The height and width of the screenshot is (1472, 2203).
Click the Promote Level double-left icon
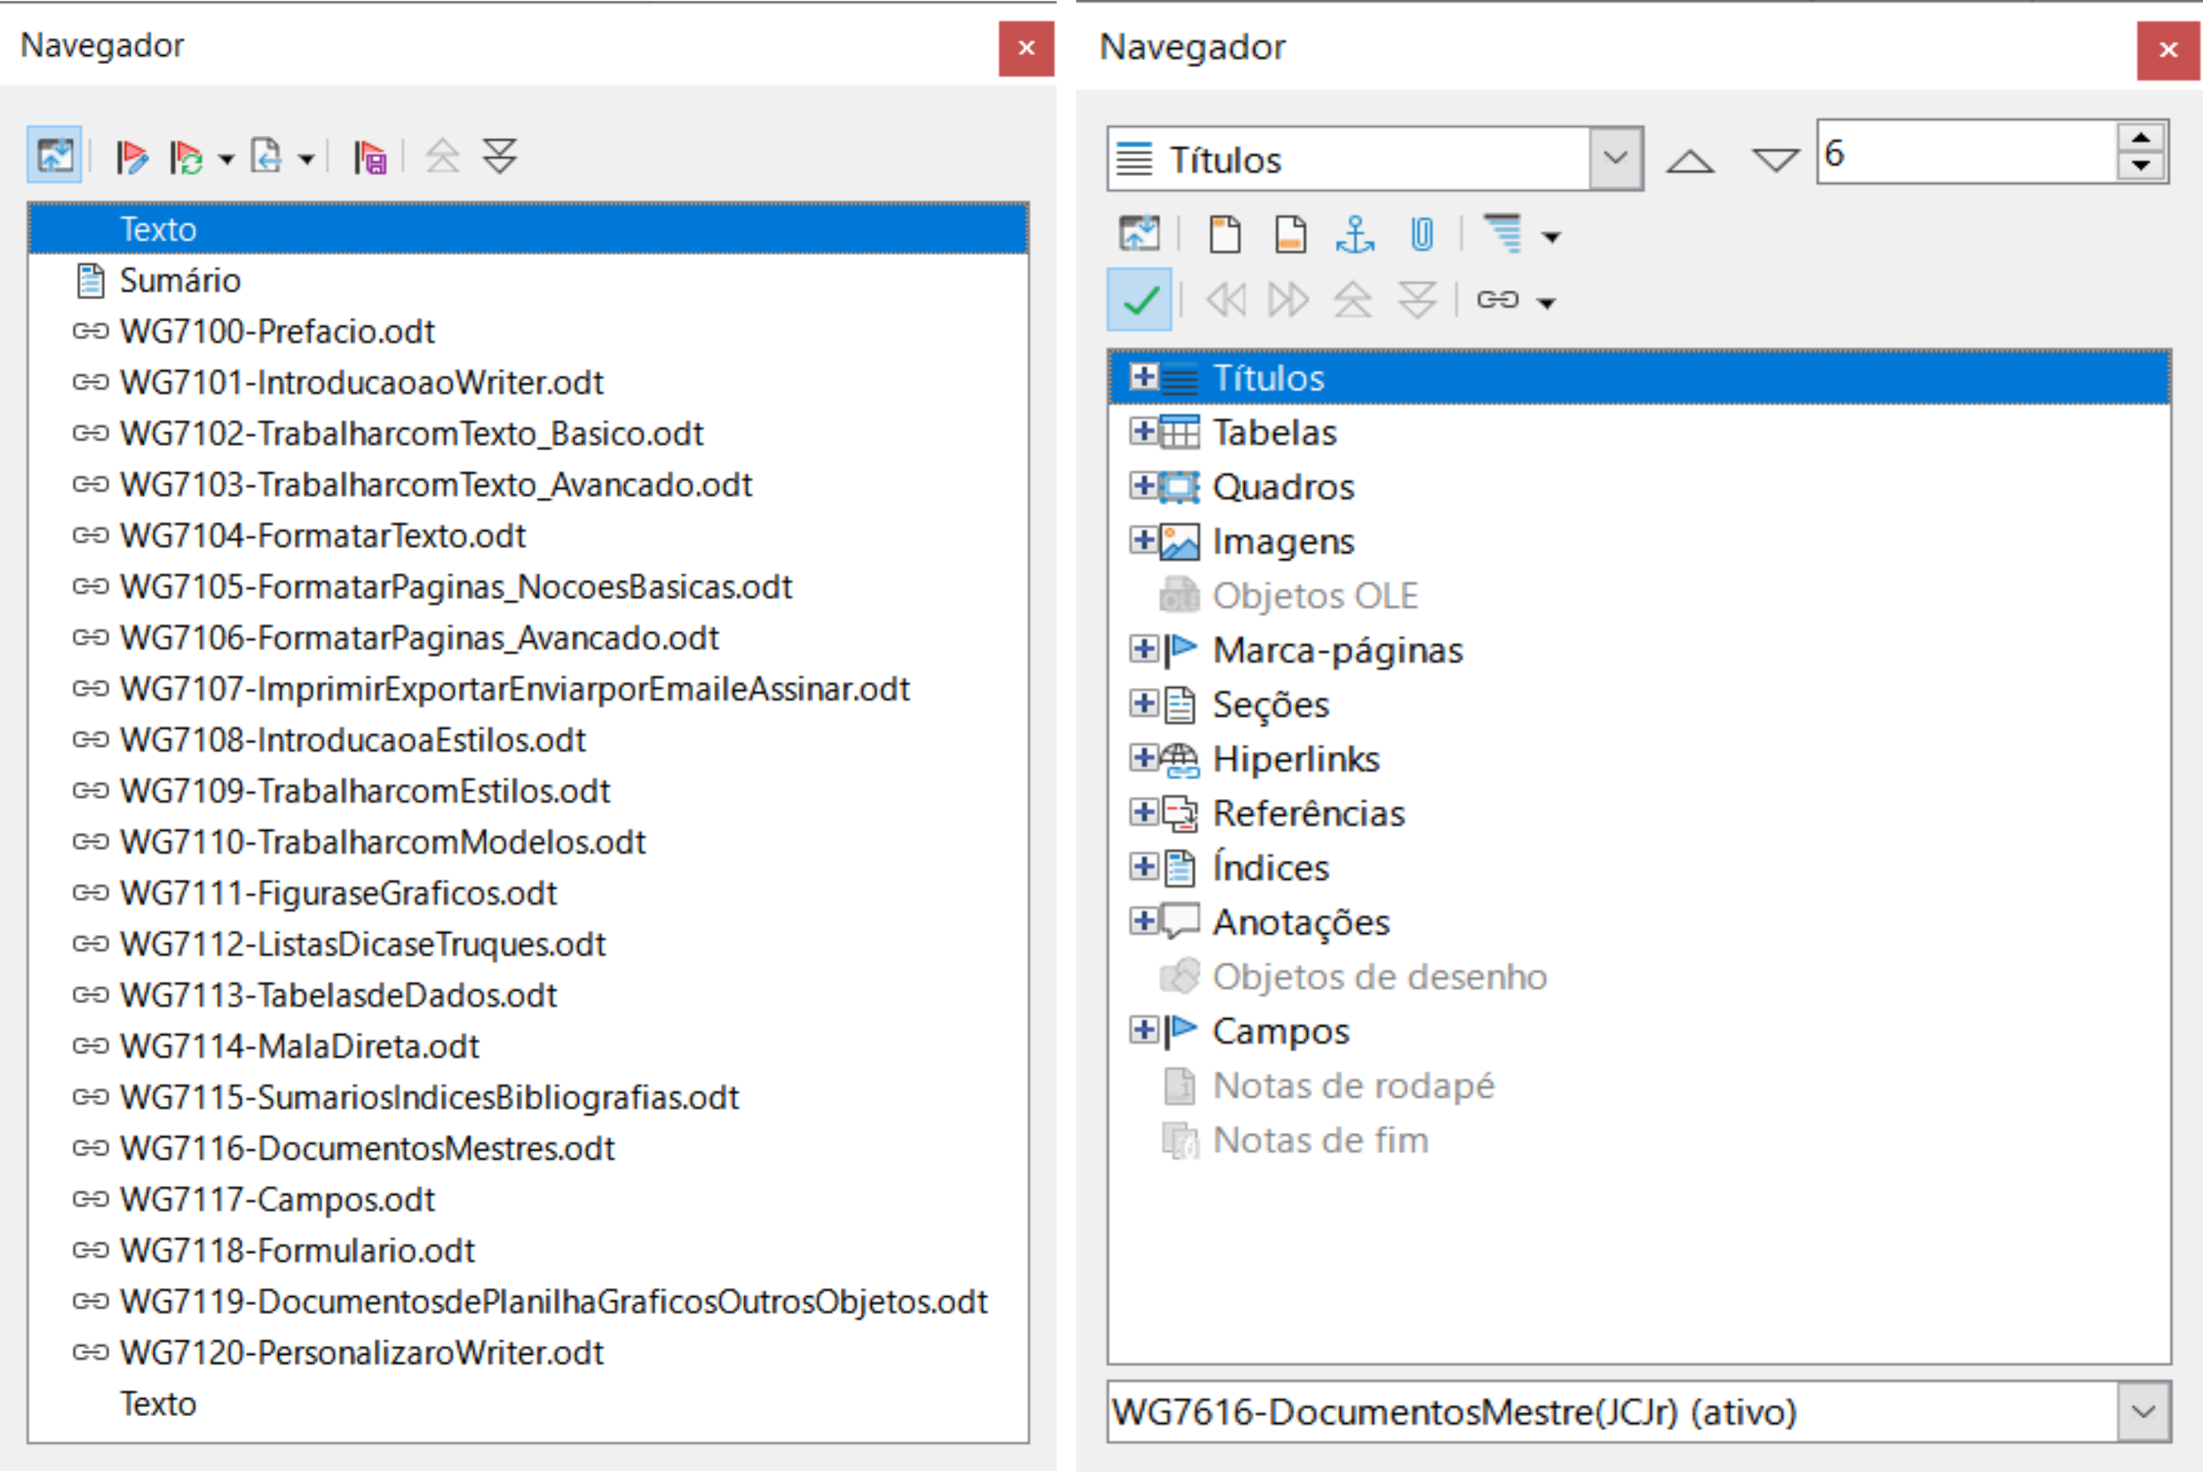pyautogui.click(x=1226, y=300)
